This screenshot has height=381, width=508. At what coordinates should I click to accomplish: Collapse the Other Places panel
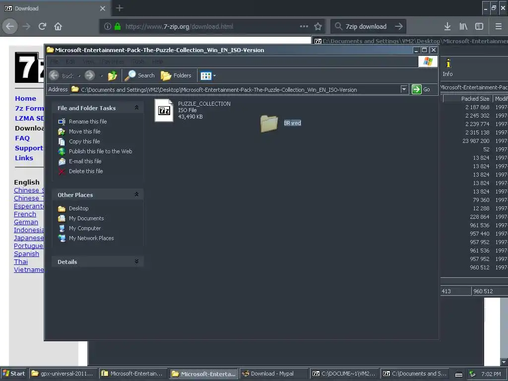click(136, 194)
